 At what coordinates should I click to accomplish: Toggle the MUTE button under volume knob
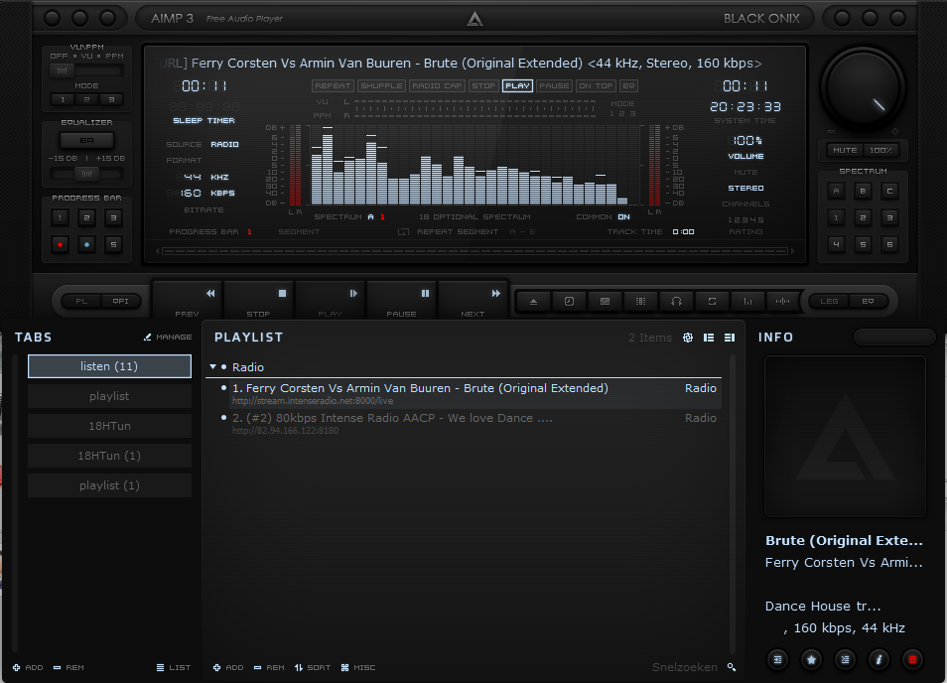coord(845,150)
